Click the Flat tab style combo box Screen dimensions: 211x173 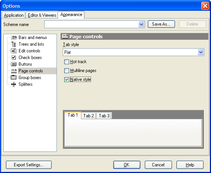point(133,52)
